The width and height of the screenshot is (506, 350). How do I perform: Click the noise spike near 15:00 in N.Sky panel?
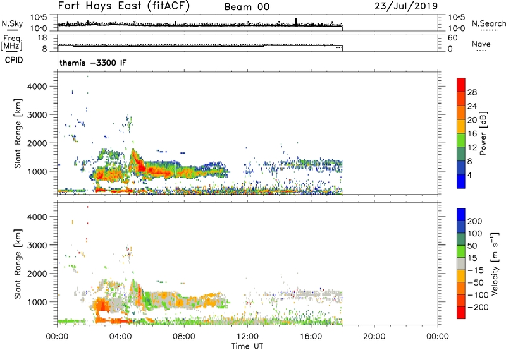pyautogui.click(x=295, y=21)
